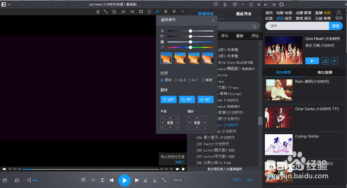
Task: Select the 明亮 picture preset
Action: pyautogui.click(x=180, y=58)
